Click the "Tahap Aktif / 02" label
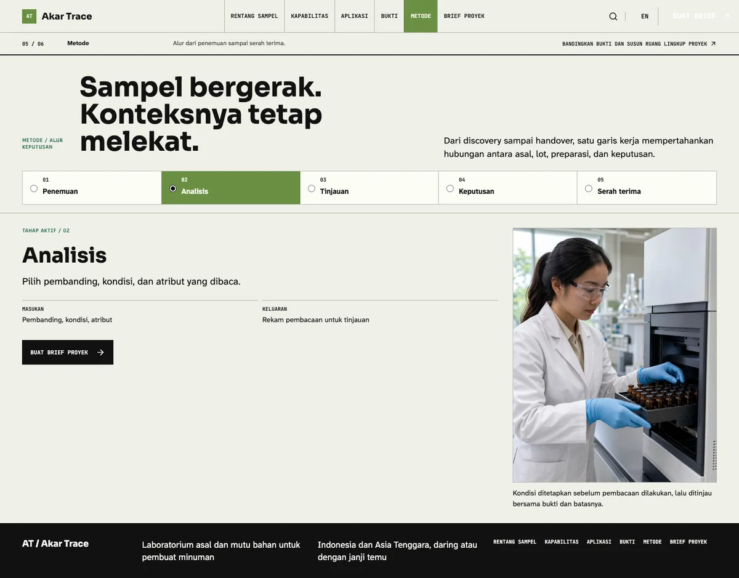The width and height of the screenshot is (739, 578). (46, 231)
